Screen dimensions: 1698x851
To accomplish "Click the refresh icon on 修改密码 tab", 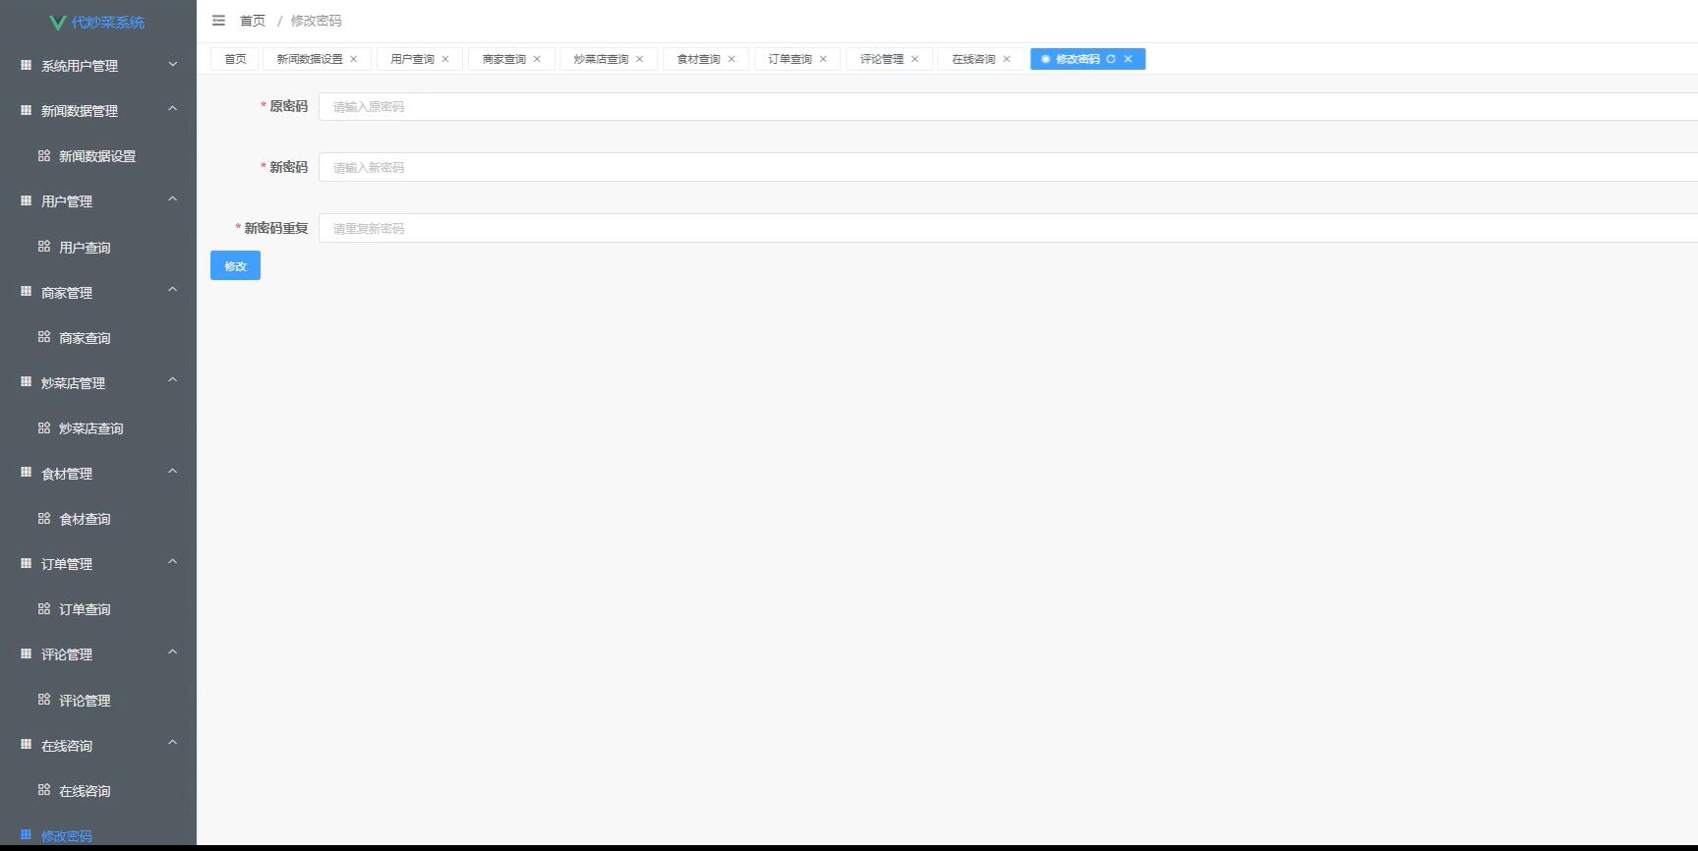I will coord(1111,59).
